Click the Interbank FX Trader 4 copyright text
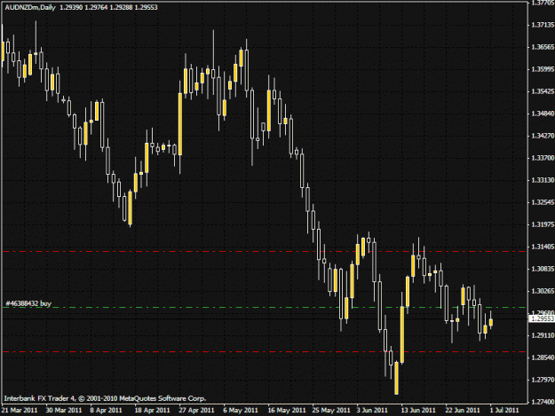Viewport: 555px width, 416px height. [x=105, y=398]
